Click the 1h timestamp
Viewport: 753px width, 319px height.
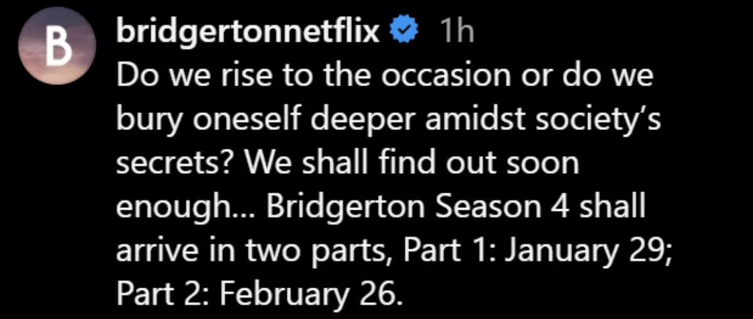tap(456, 31)
